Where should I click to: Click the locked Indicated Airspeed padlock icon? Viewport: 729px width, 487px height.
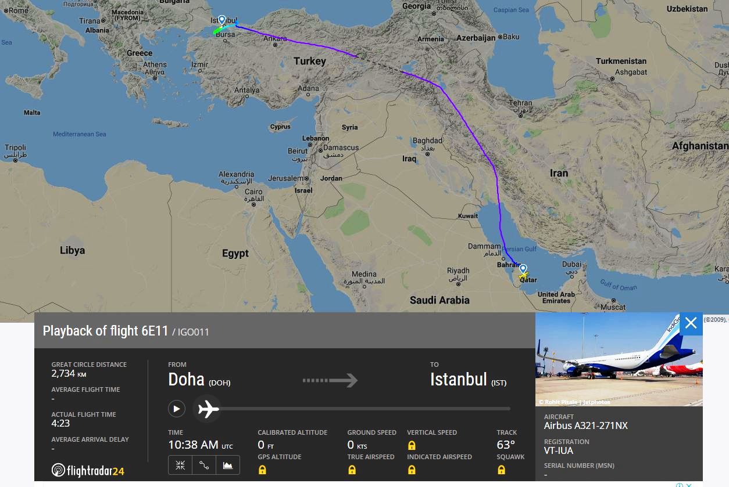(x=412, y=470)
